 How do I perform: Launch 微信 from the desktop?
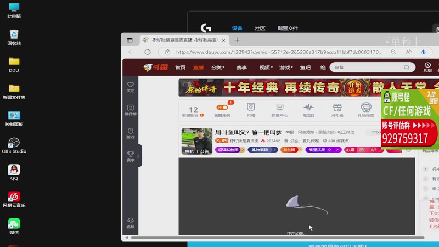point(14,226)
